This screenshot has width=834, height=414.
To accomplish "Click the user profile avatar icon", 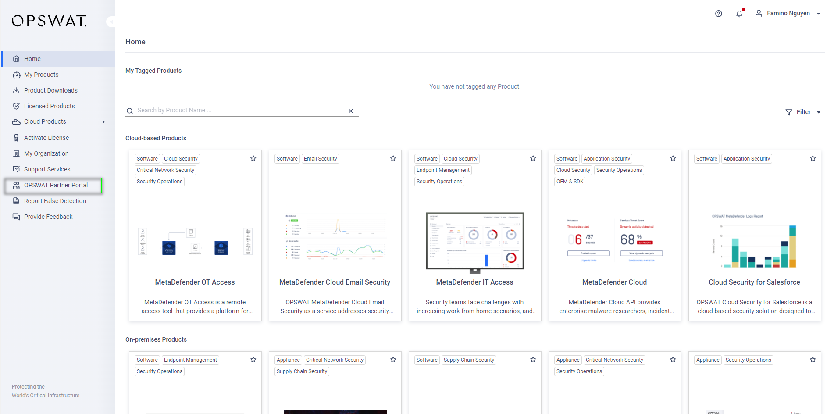I will click(759, 14).
